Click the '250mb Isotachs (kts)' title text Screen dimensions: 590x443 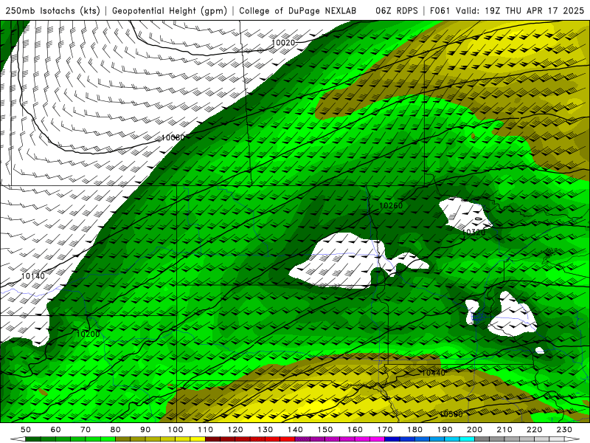pos(52,10)
